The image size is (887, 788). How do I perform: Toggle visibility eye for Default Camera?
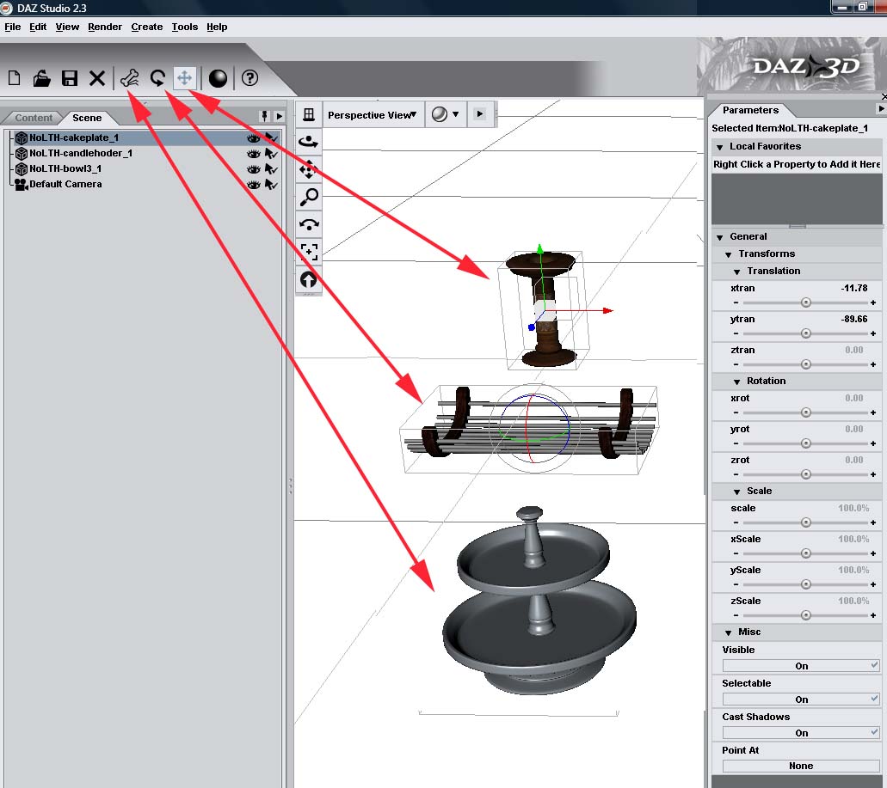pos(254,185)
